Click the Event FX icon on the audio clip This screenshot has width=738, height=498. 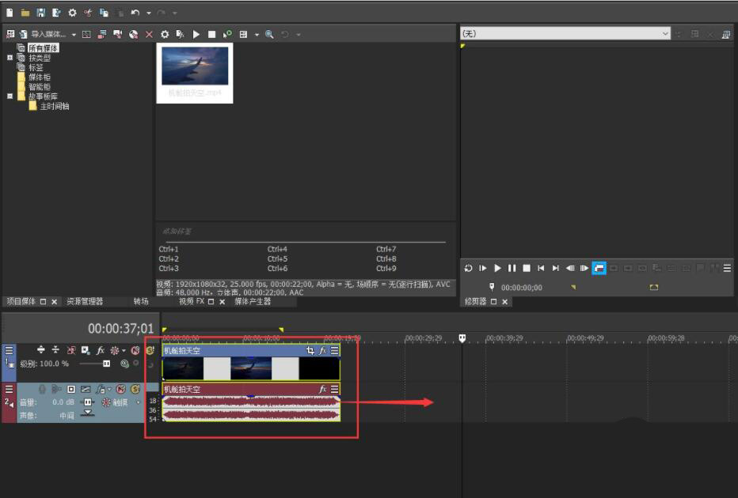click(323, 390)
